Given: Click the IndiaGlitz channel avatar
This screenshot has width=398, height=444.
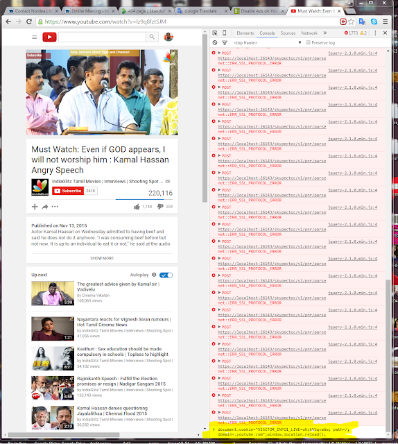Looking at the screenshot, I should tap(40, 187).
